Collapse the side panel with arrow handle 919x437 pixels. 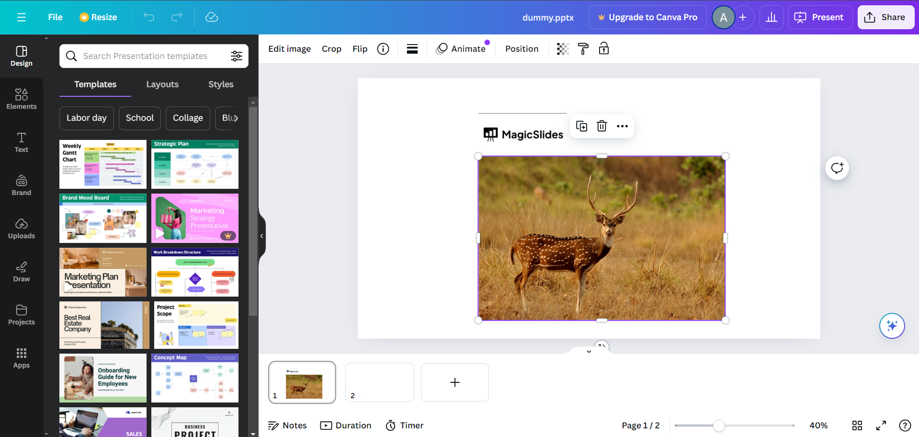click(x=261, y=236)
